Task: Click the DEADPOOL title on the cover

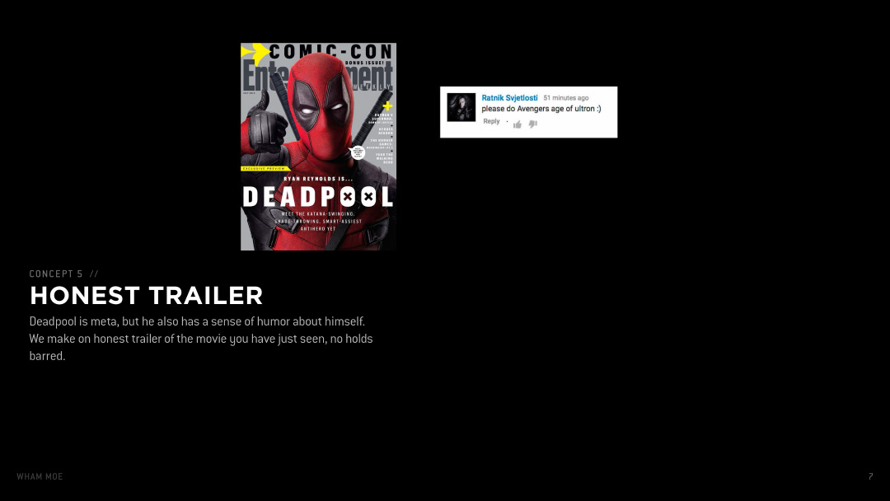Action: point(318,197)
